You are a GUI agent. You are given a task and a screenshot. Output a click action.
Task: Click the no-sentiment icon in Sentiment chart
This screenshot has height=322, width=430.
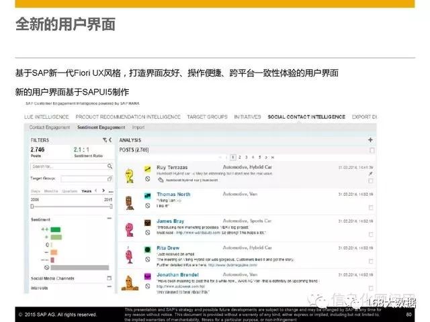(46, 267)
